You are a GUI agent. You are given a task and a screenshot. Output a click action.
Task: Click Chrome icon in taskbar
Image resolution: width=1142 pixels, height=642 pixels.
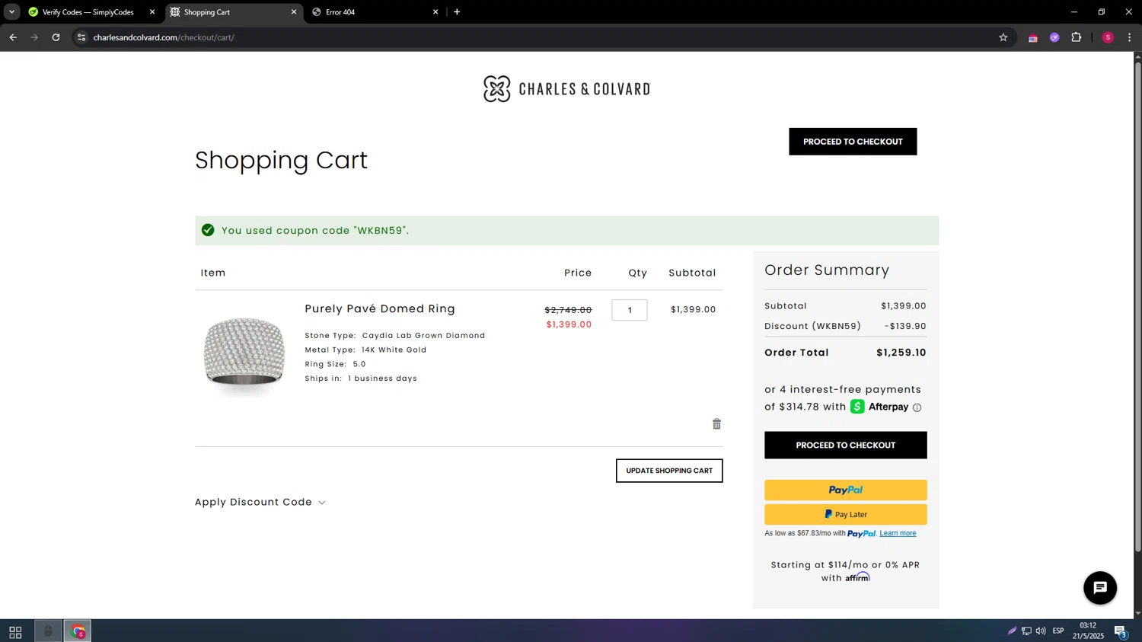(78, 631)
